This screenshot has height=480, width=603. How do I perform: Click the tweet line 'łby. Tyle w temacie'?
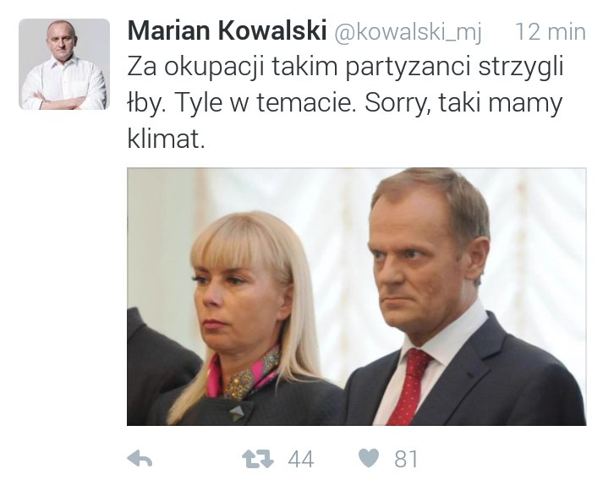pyautogui.click(x=242, y=103)
